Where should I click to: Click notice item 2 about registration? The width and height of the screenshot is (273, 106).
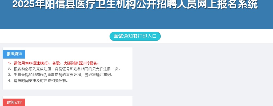pos(64,69)
